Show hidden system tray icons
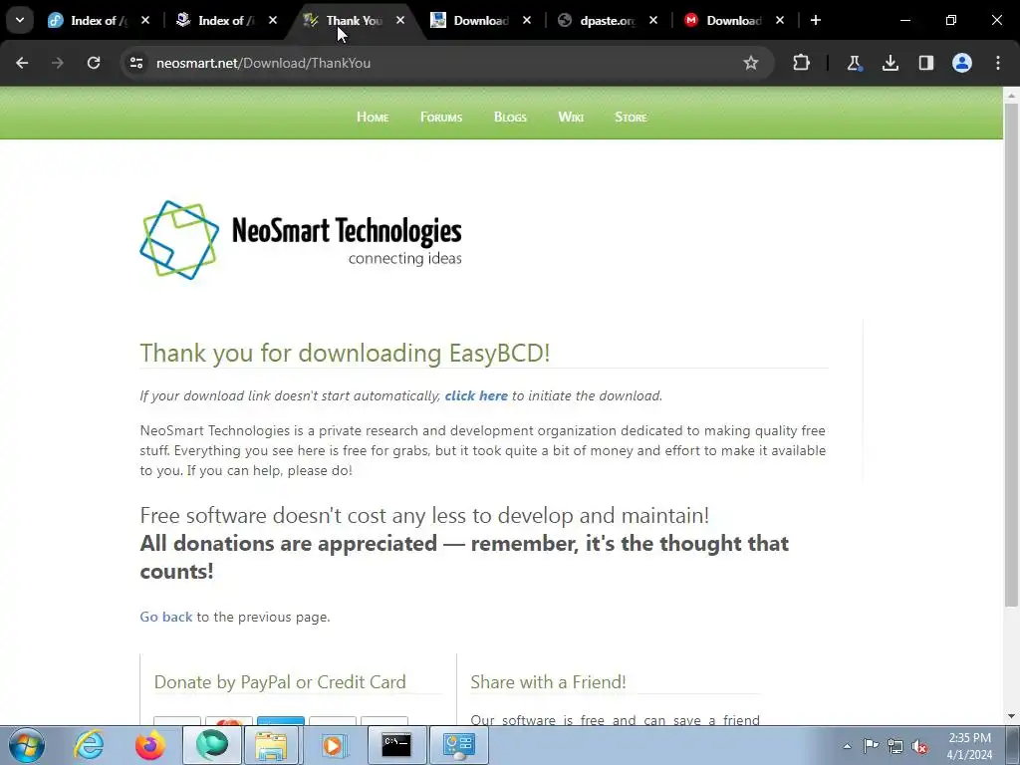The height and width of the screenshot is (765, 1020). [x=847, y=746]
